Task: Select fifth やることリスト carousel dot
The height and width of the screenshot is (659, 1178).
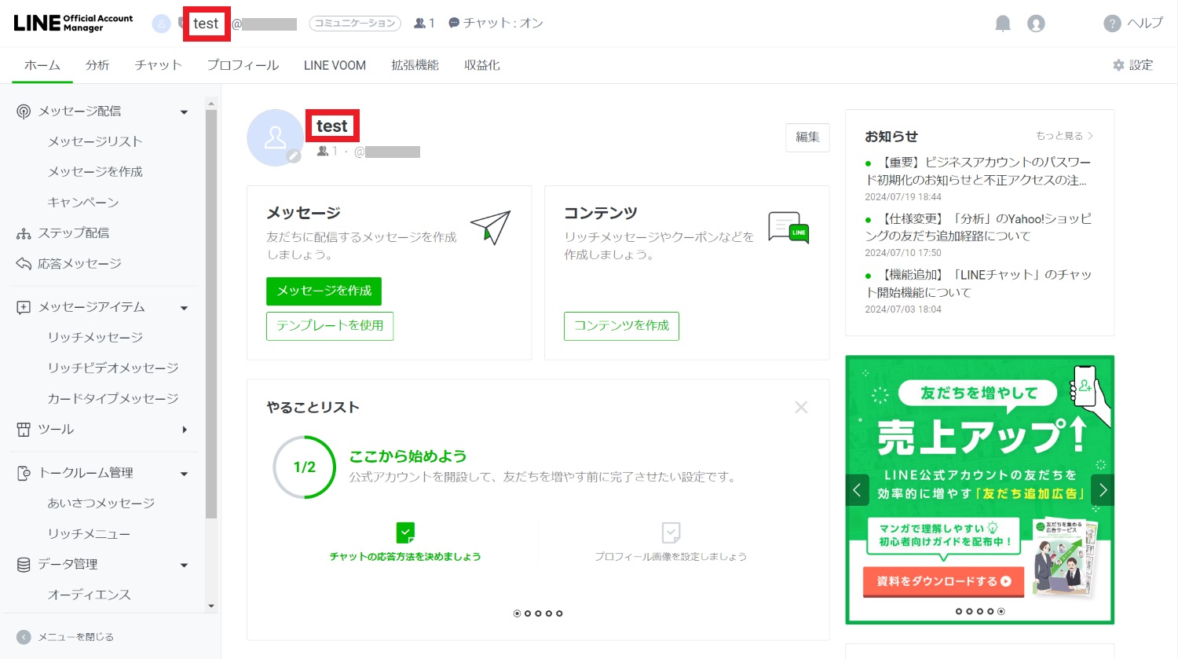Action: coord(559,613)
